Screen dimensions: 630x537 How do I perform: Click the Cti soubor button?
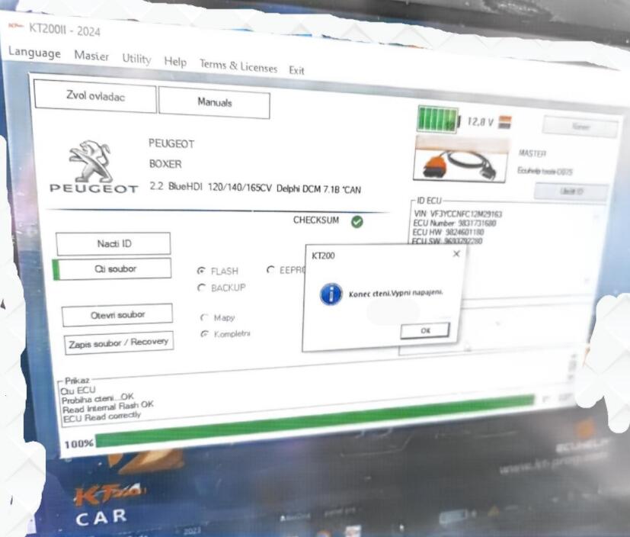tap(115, 268)
